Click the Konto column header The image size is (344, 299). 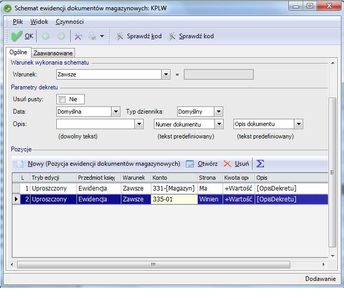coord(174,178)
